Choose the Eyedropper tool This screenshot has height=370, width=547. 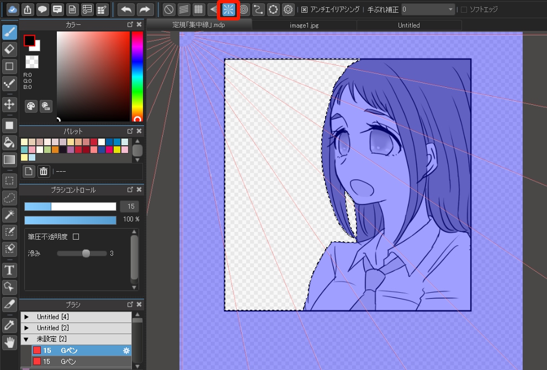point(9,324)
